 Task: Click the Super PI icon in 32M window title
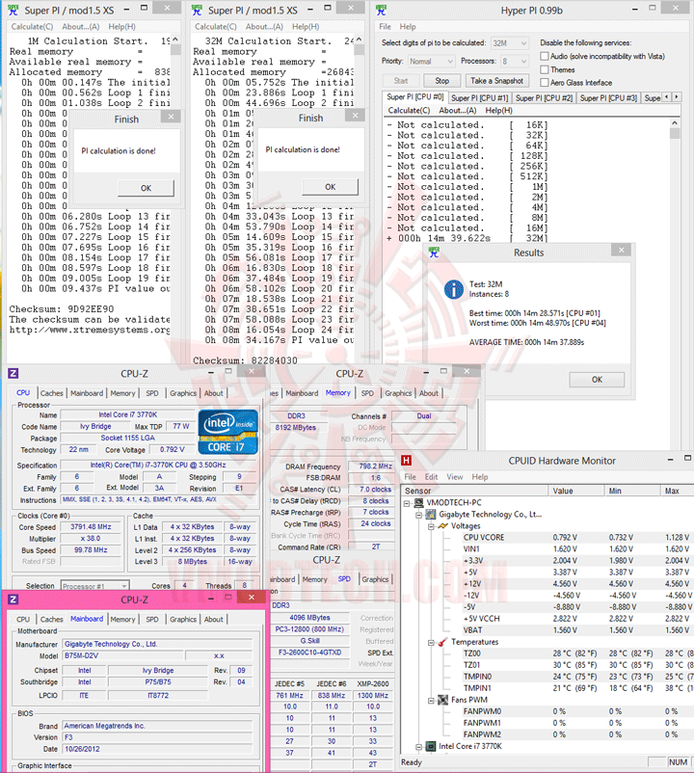click(198, 11)
